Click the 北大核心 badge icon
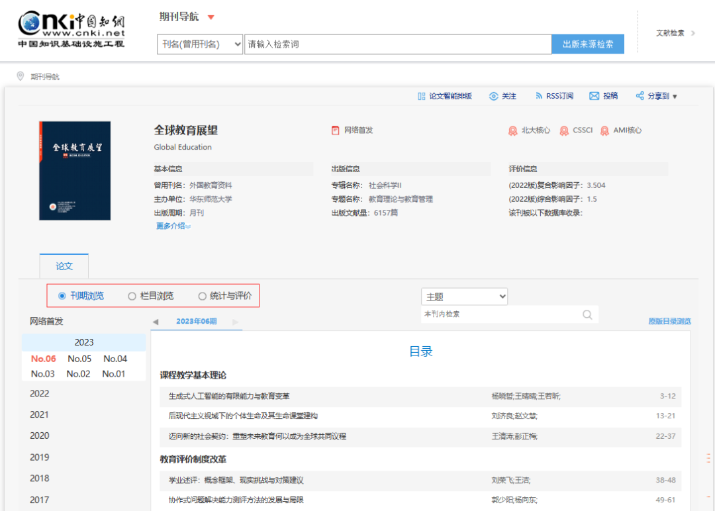715x511 pixels. click(512, 131)
